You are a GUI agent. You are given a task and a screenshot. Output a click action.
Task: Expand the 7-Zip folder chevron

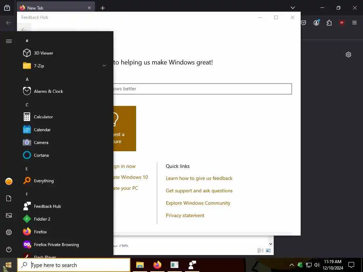click(104, 66)
